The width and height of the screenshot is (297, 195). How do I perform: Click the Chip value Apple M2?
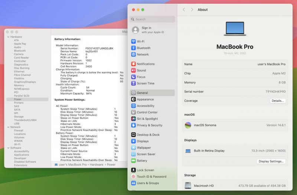point(279,73)
